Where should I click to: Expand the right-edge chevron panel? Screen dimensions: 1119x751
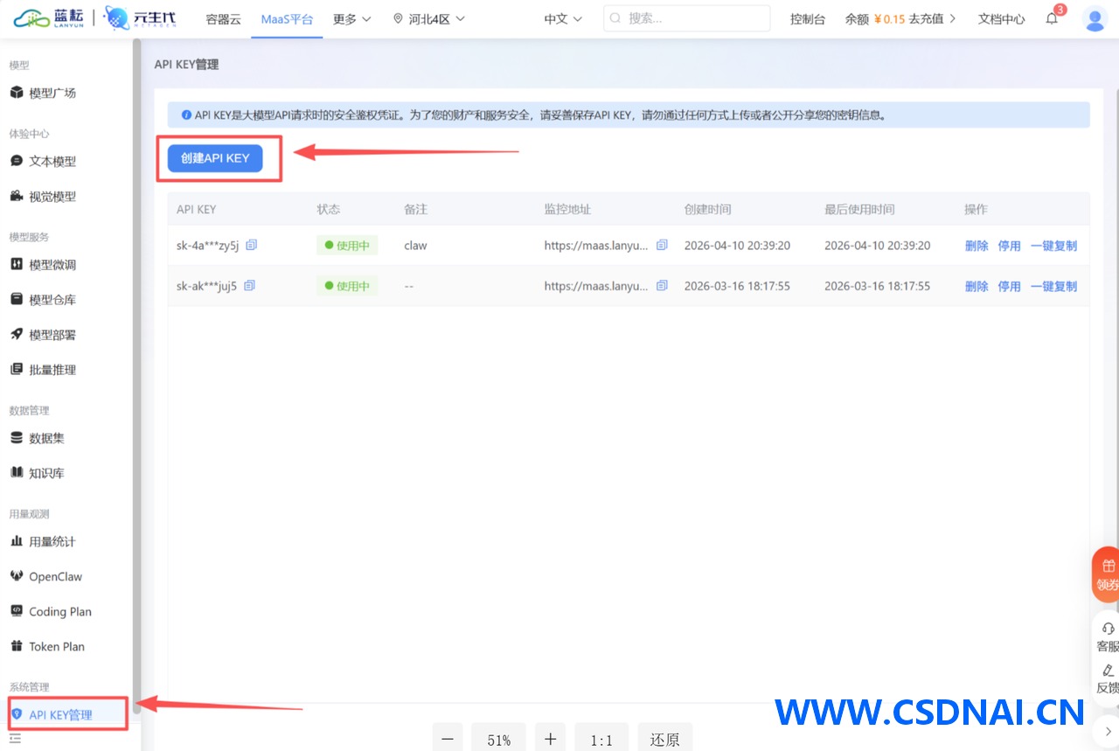(1108, 731)
